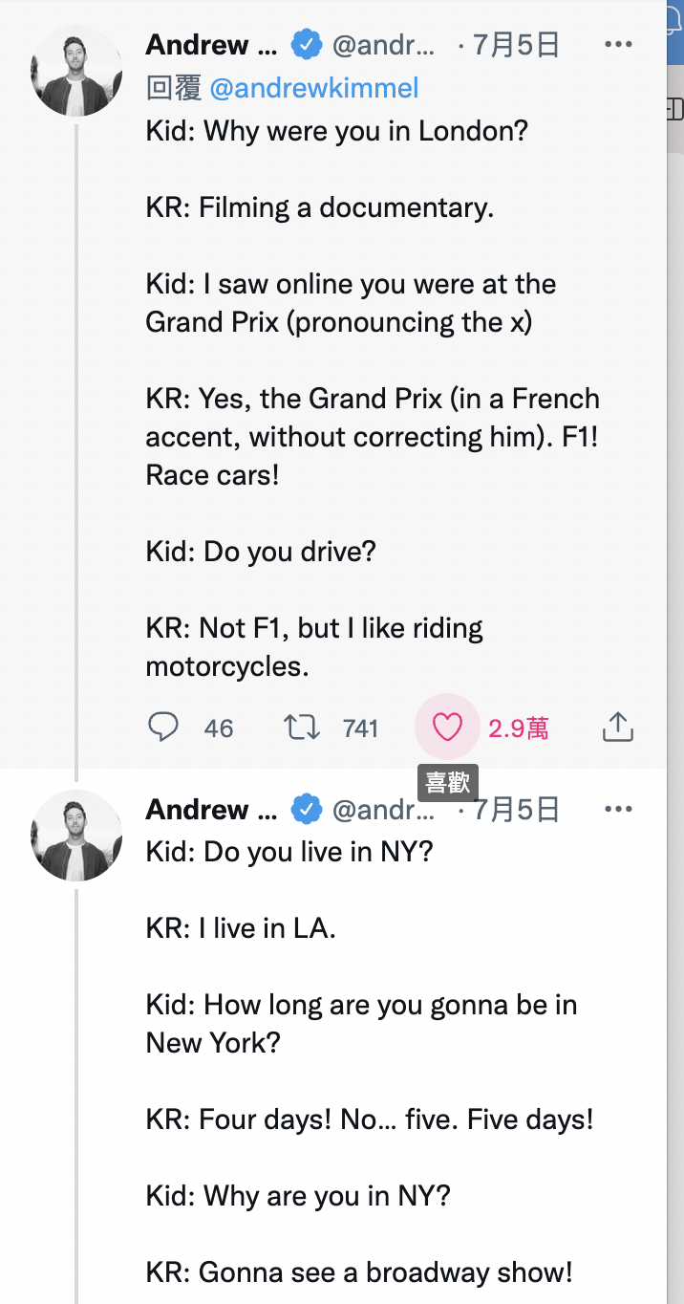
Task: Like the Grand Prix tweet with the heart
Action: 447,728
